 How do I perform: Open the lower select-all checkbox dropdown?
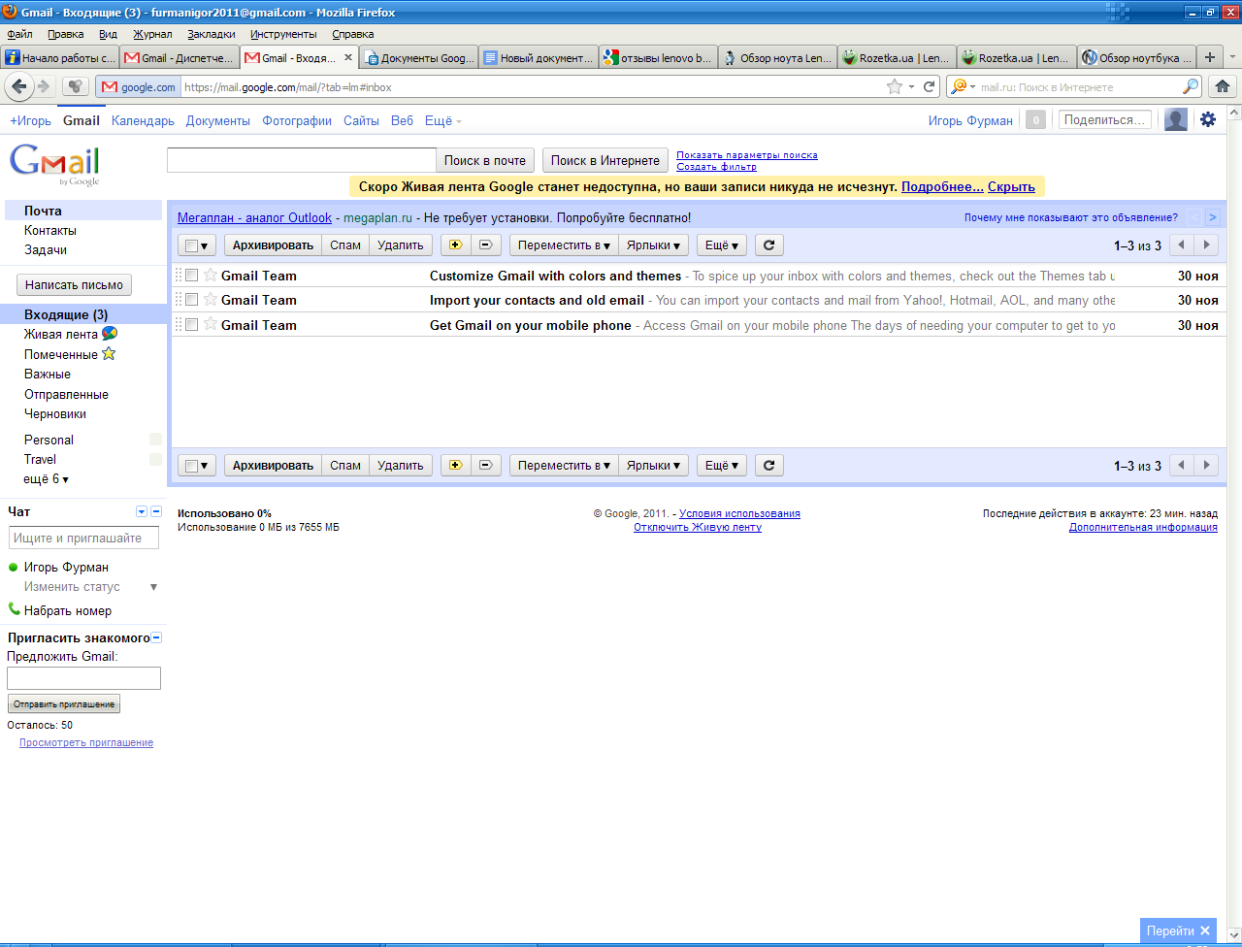tap(197, 466)
